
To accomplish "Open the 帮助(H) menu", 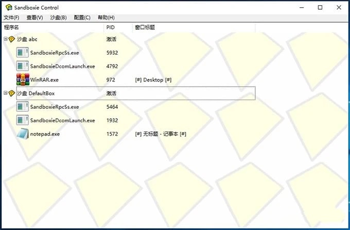I will coord(106,18).
